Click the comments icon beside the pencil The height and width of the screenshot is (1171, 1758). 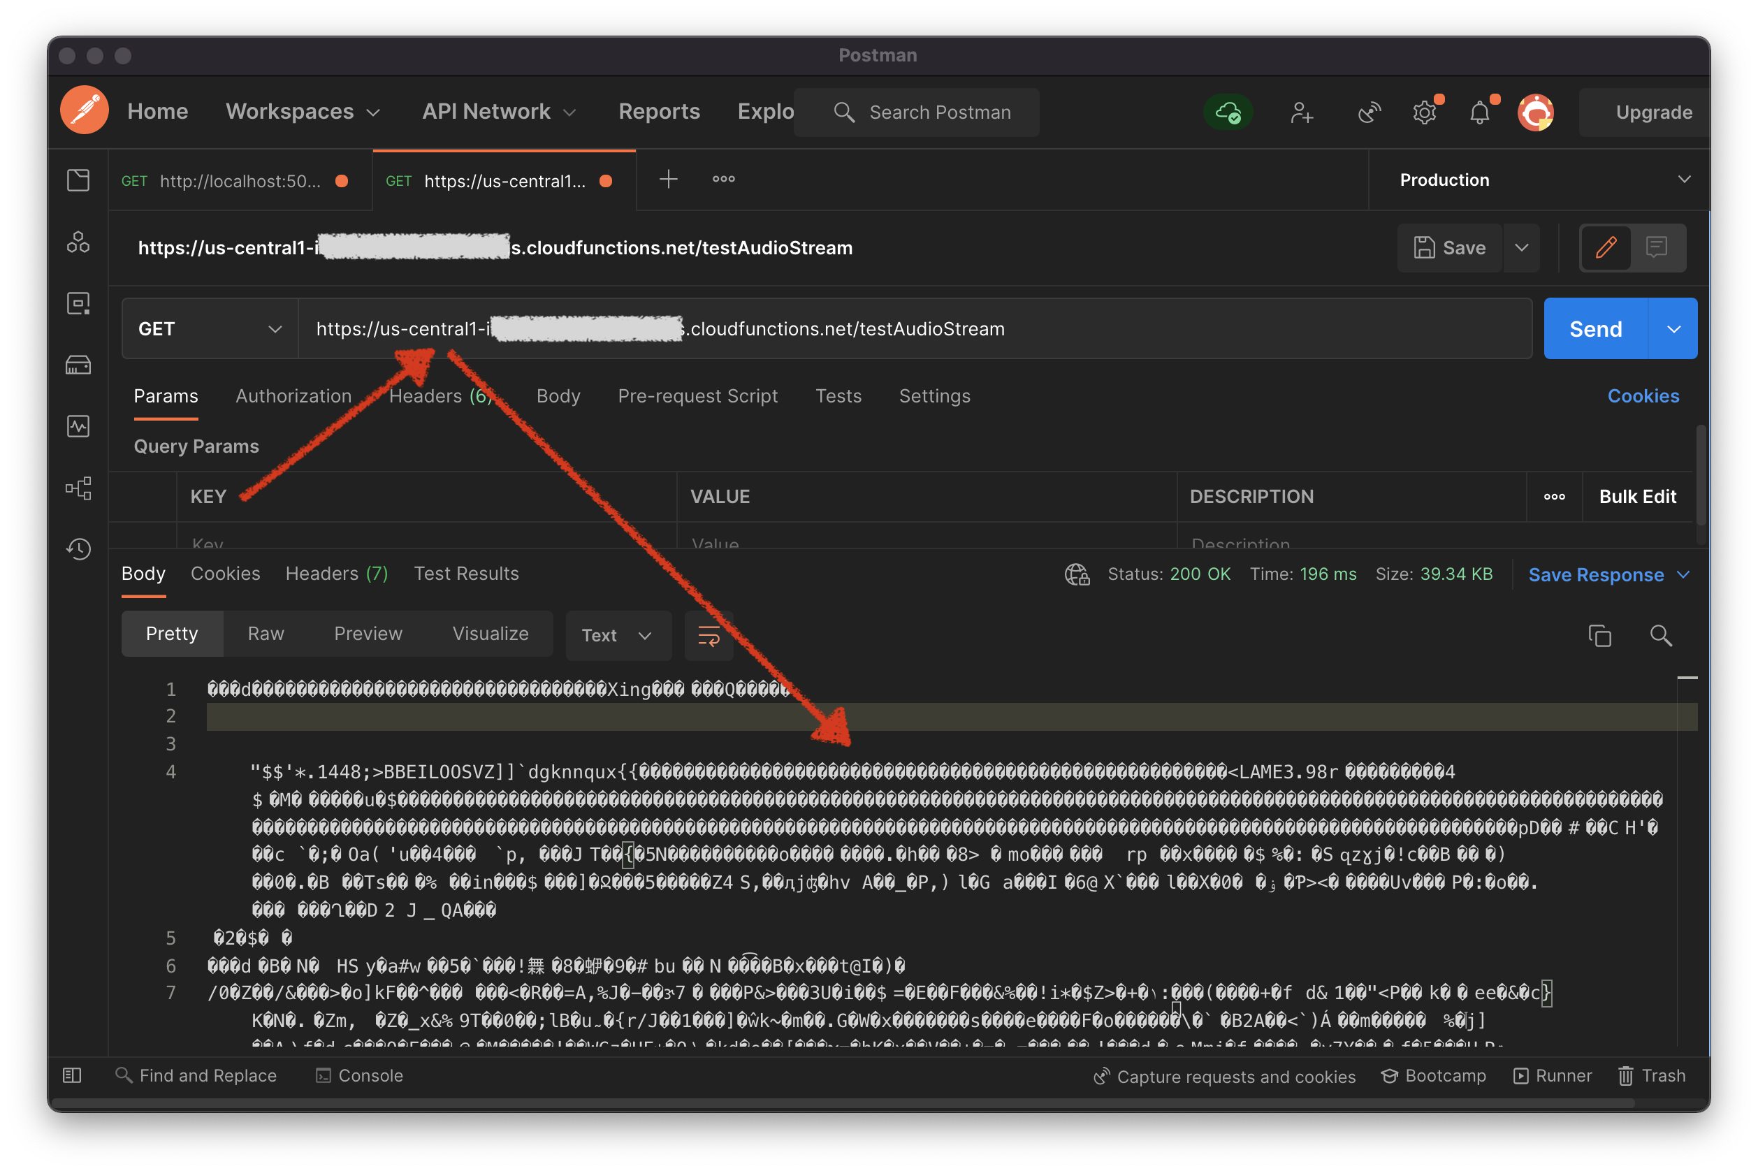1657,247
